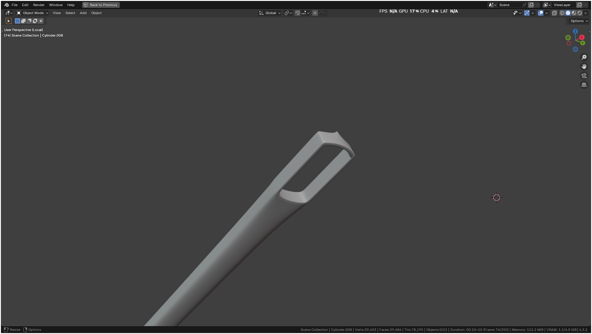The height and width of the screenshot is (334, 592).
Task: Expand the gizmo settings dropdown
Action: pyautogui.click(x=533, y=13)
